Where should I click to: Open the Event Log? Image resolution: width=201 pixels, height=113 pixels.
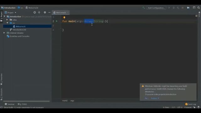[191, 104]
